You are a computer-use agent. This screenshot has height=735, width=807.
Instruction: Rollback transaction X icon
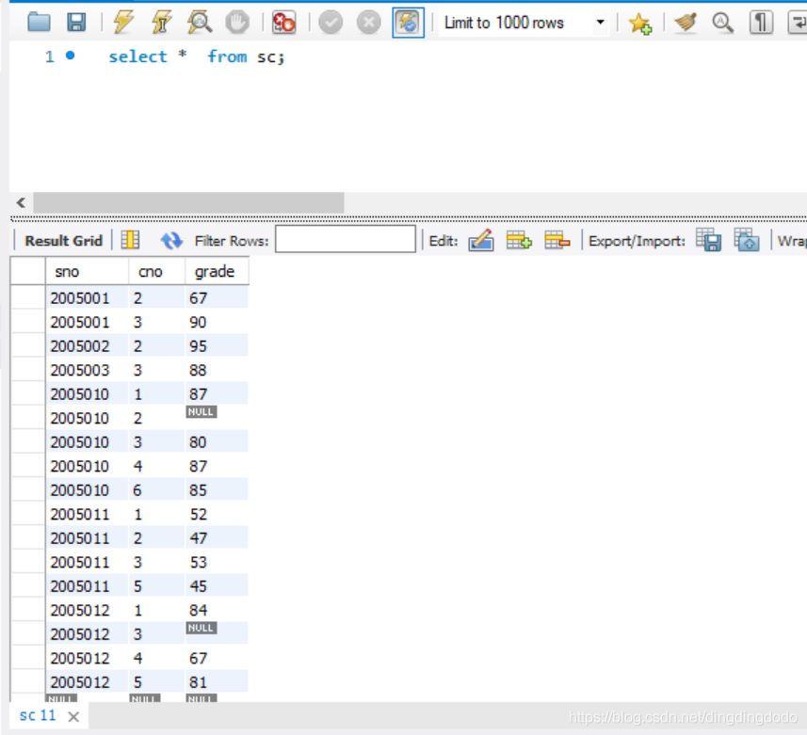[369, 23]
